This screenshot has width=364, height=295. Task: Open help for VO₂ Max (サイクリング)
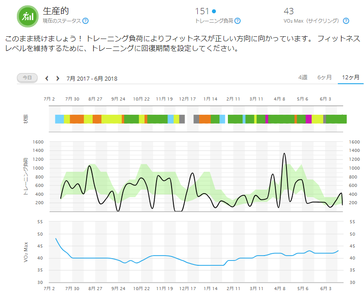point(346,21)
